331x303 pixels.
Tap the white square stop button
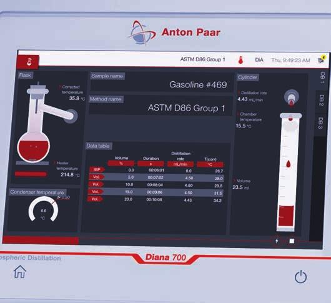pos(292,241)
